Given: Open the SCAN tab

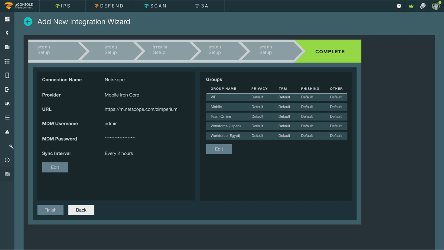Looking at the screenshot, I should tap(155, 6).
